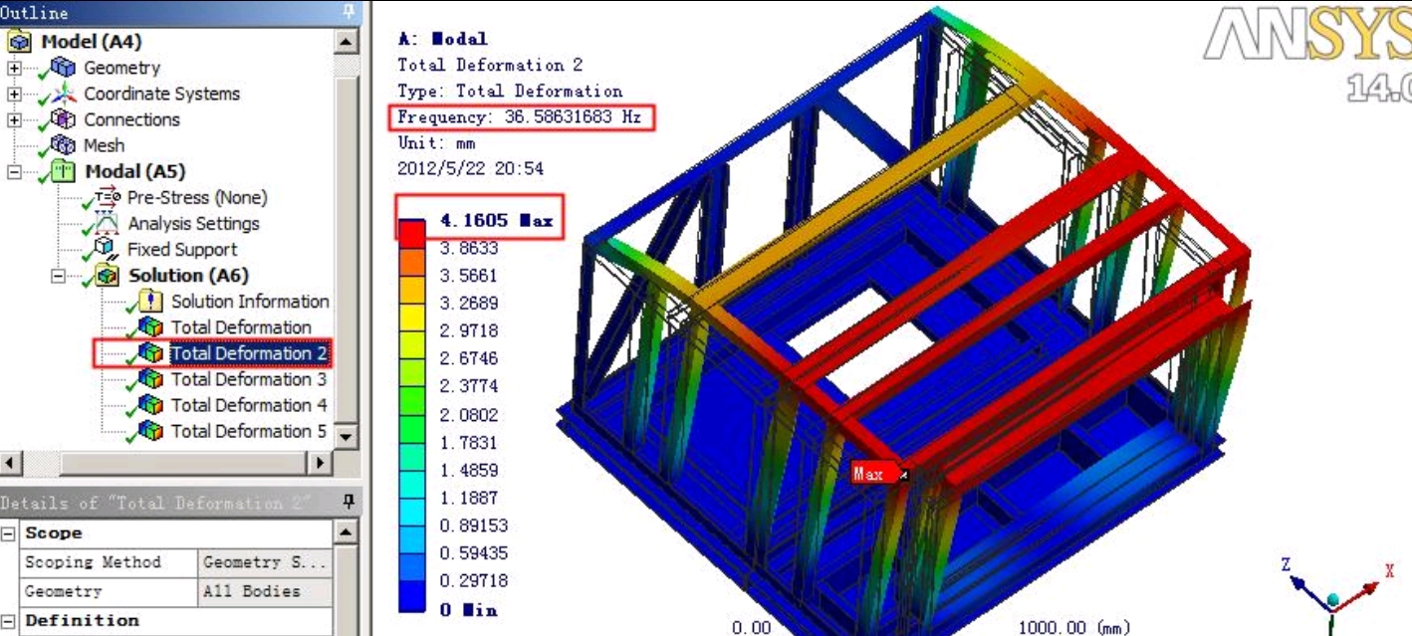
Task: Click the Model (A4) icon
Action: (20, 42)
